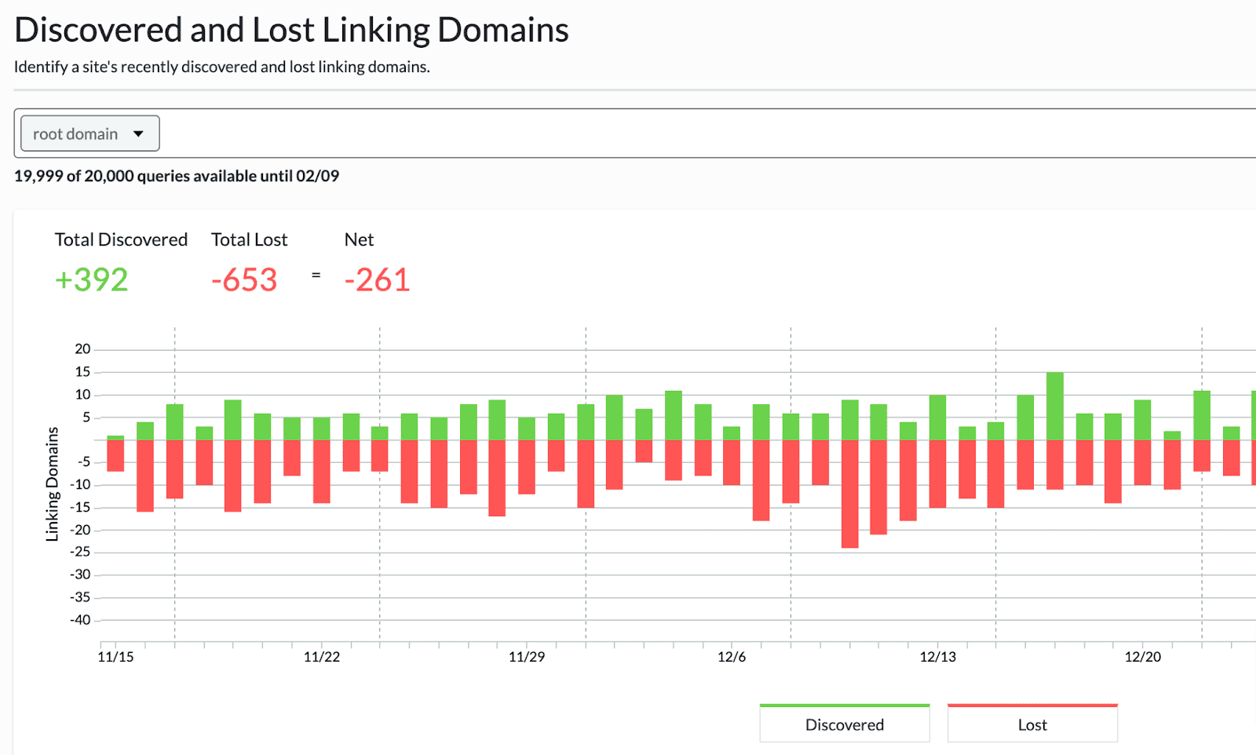Viewport: 1256px width, 755px height.
Task: Toggle the Discovered series legend
Action: click(x=844, y=724)
